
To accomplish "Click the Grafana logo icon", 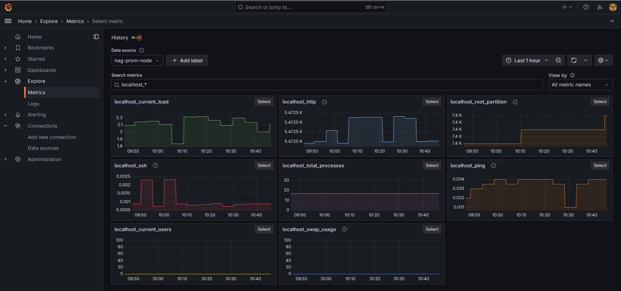I will tap(8, 7).
